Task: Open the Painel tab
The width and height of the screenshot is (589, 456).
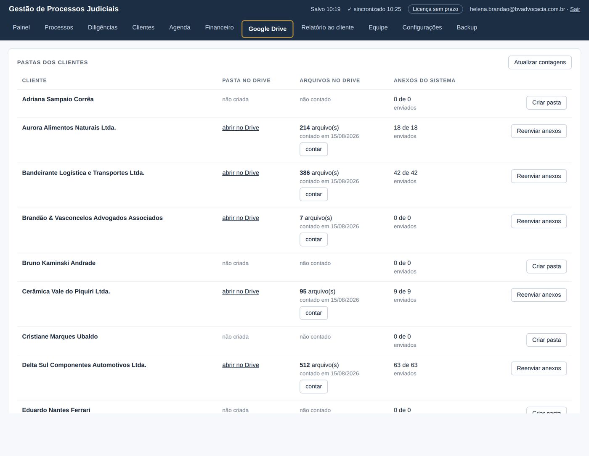Action: (21, 27)
